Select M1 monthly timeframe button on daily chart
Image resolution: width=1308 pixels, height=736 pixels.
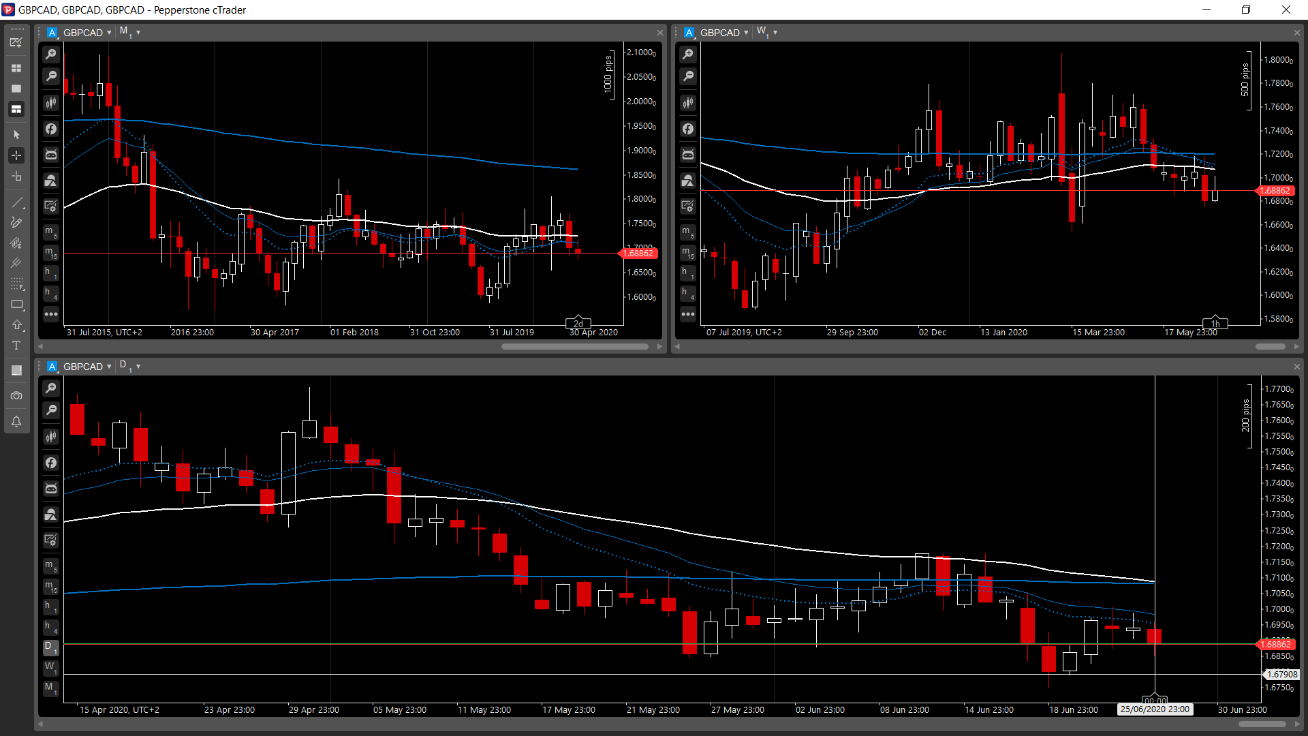[51, 688]
